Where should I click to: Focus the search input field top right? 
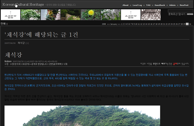180,11
